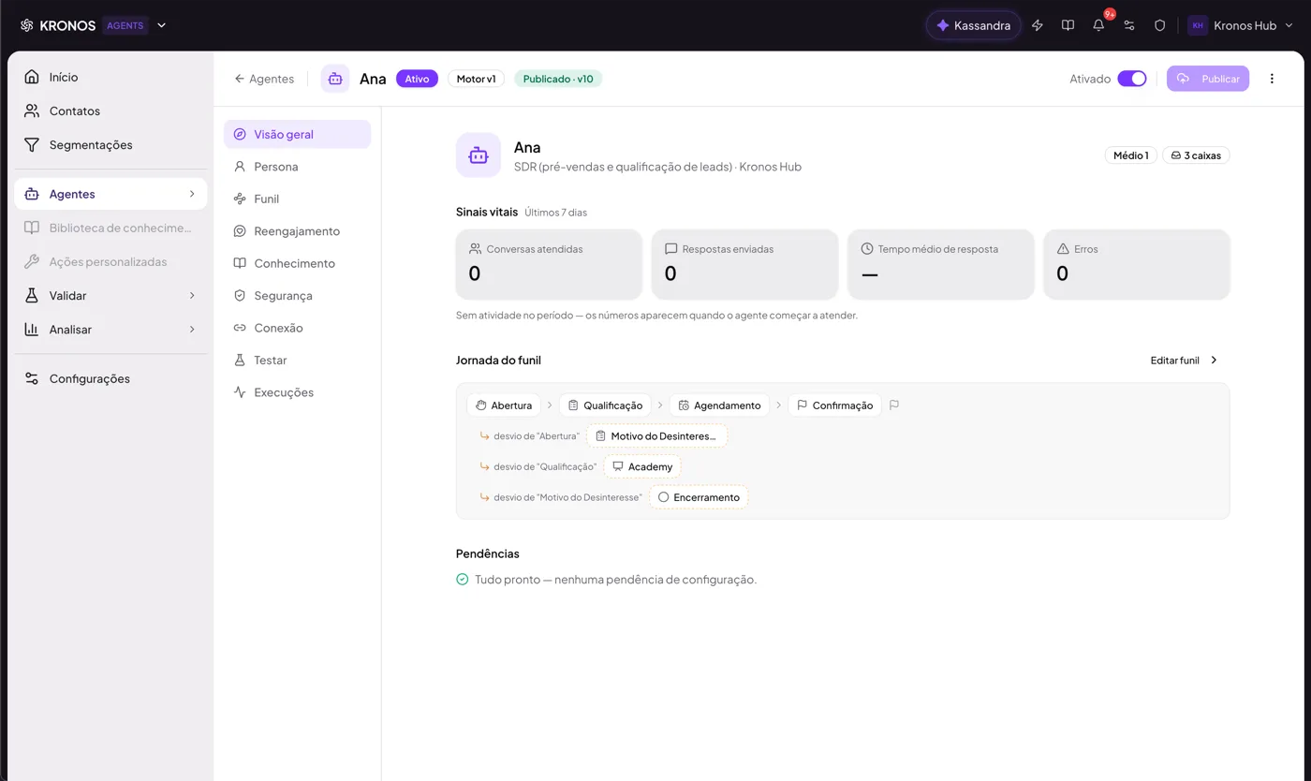This screenshot has height=781, width=1311.
Task: Select the Qualificação funnel stage
Action: click(605, 405)
